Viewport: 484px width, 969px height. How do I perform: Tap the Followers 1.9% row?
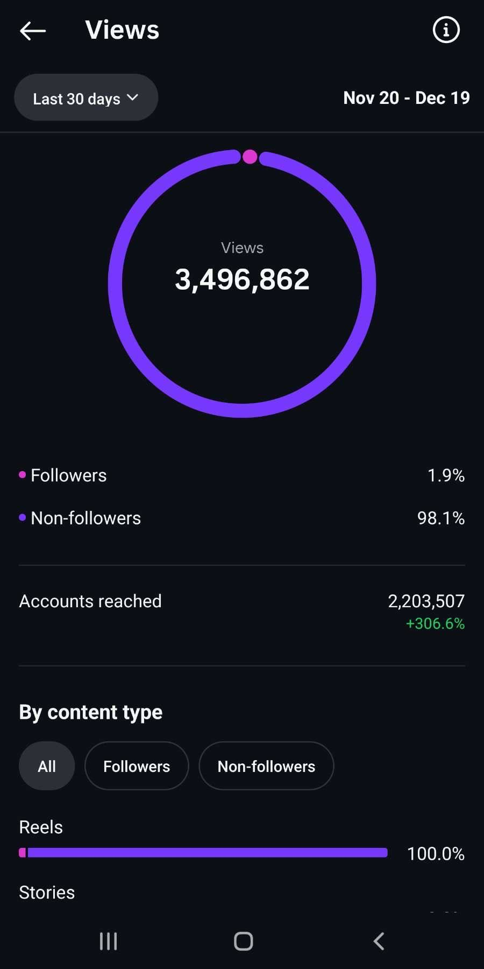242,475
